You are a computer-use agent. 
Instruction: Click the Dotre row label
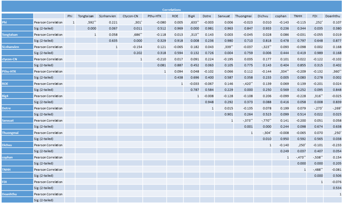pos(6,108)
